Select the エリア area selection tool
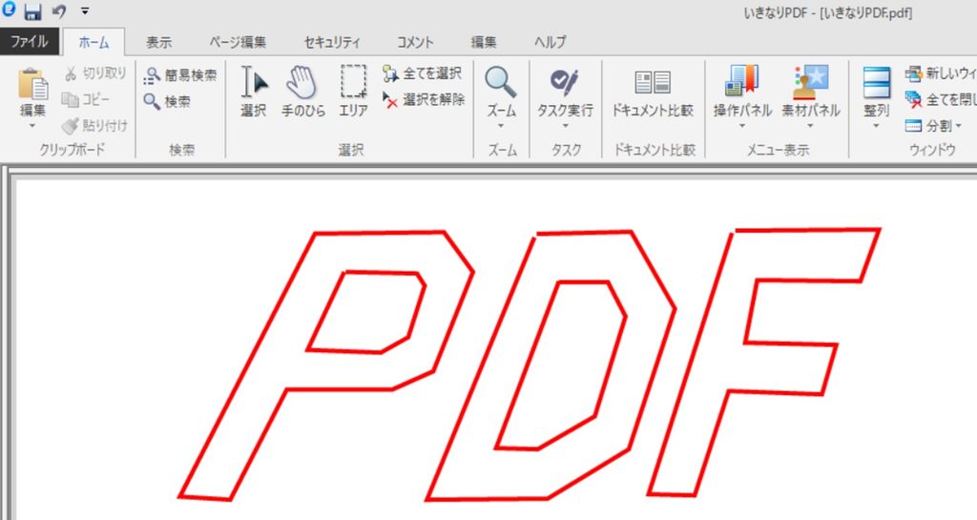The image size is (977, 520). [x=353, y=92]
